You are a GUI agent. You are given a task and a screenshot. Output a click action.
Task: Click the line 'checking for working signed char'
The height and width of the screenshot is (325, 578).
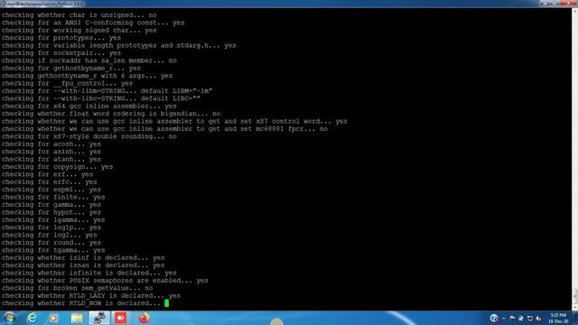[79, 30]
